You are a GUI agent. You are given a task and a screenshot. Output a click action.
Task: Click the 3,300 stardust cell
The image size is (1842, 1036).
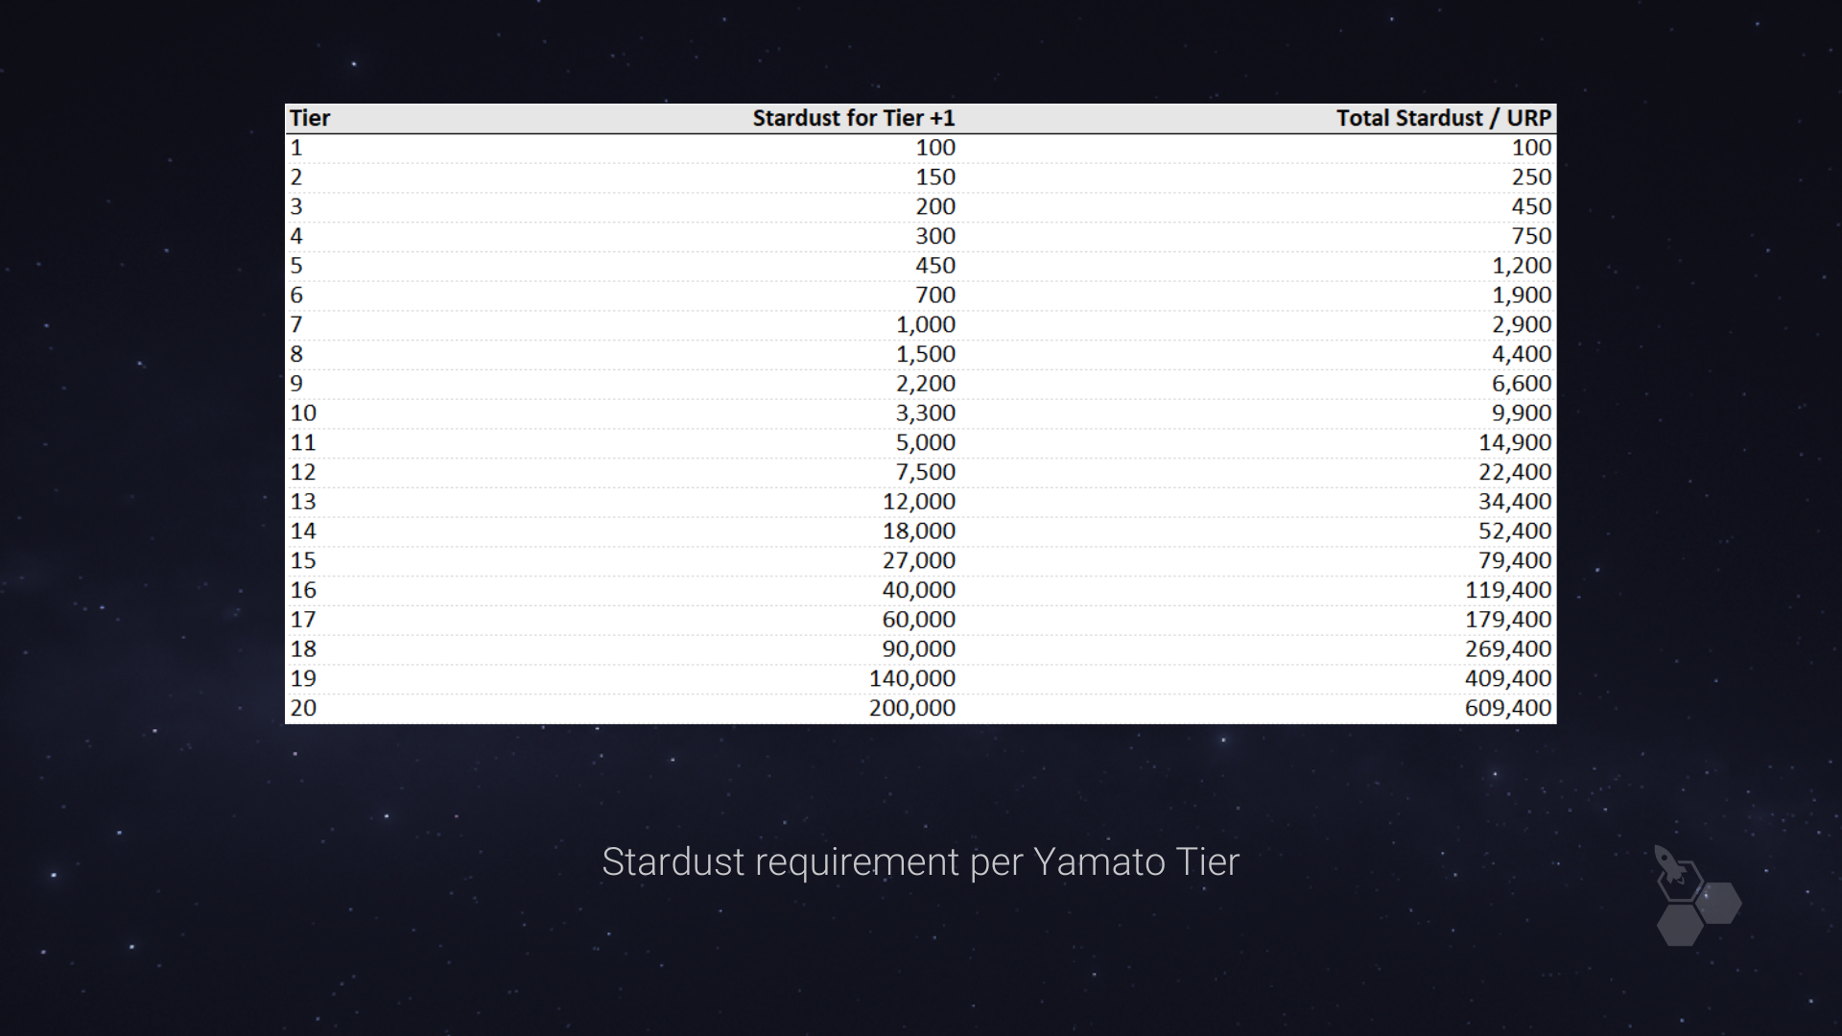(926, 413)
